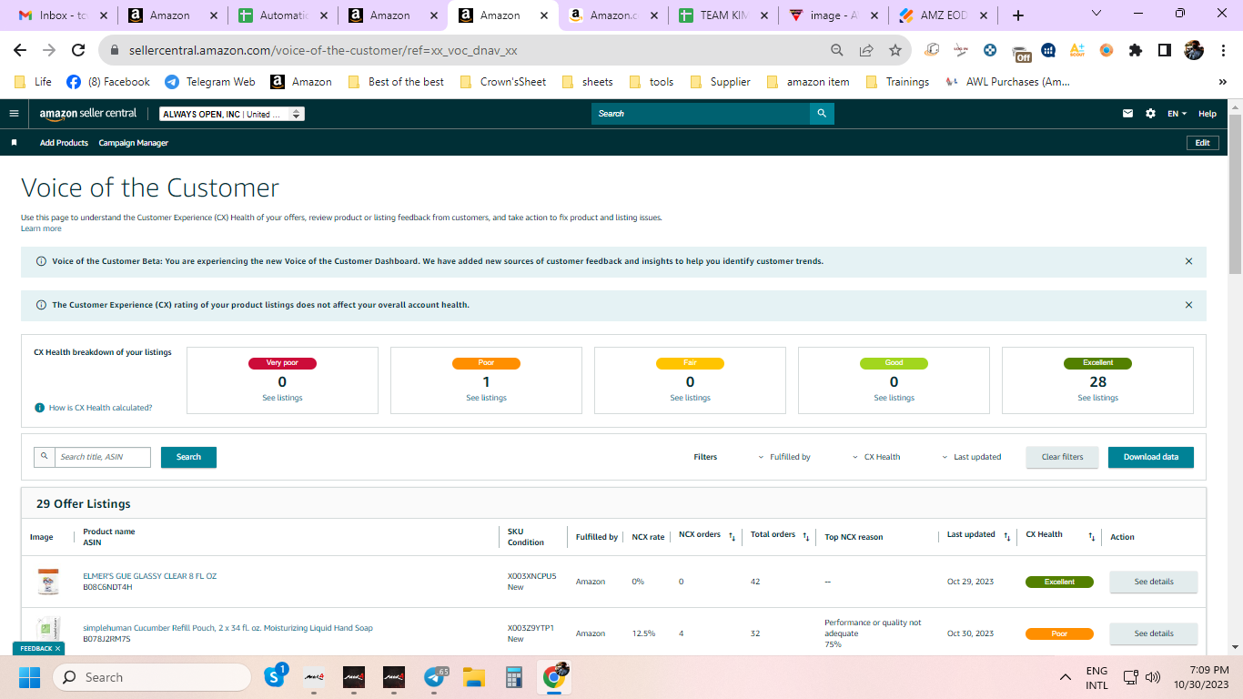The image size is (1243, 699).
Task: Switch to the Inbox Gmail tab
Action: 64,15
